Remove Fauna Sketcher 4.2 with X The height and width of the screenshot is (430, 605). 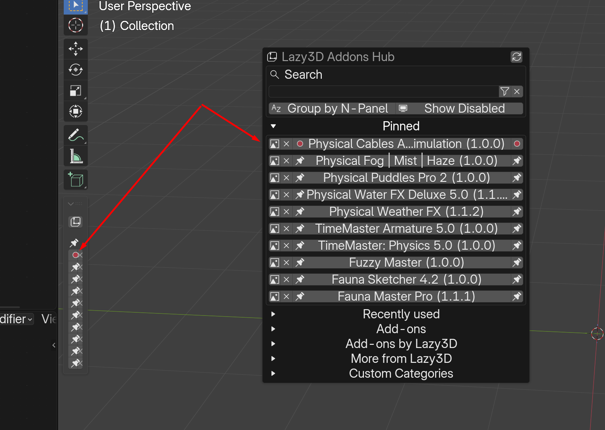point(286,279)
